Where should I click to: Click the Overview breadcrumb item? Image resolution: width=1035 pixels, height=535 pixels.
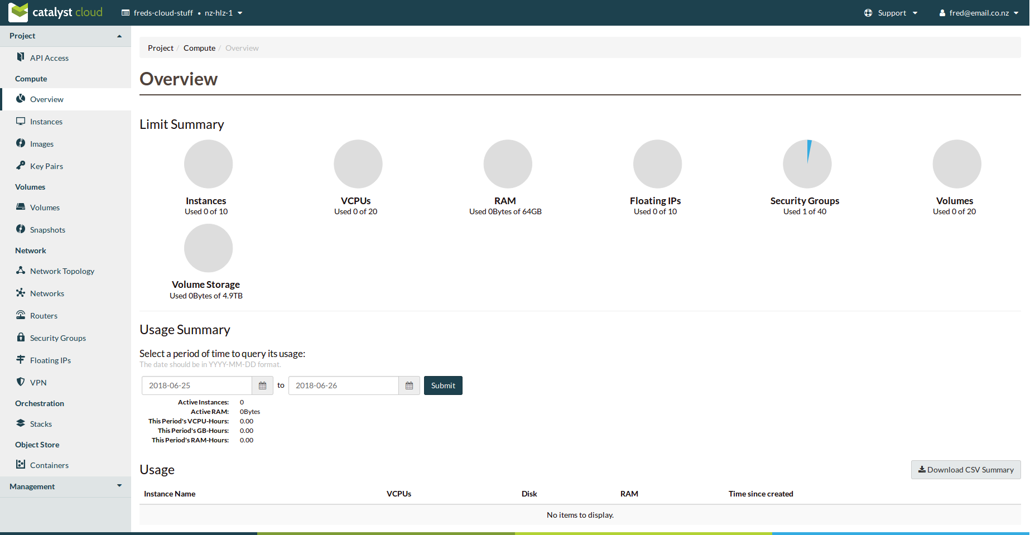click(x=242, y=48)
